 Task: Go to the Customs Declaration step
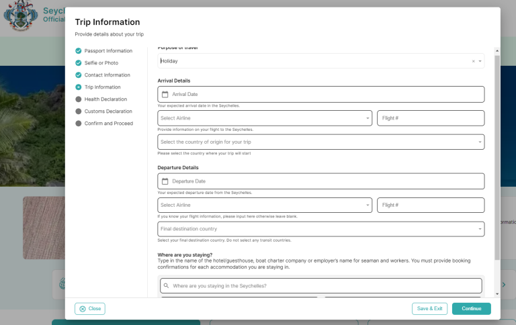pos(107,111)
